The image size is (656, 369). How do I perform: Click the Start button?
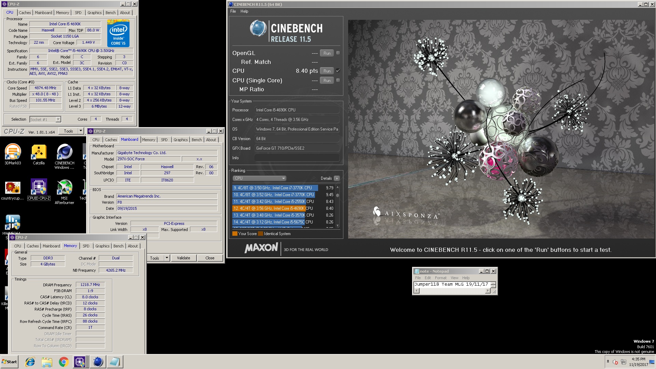[x=9, y=362]
